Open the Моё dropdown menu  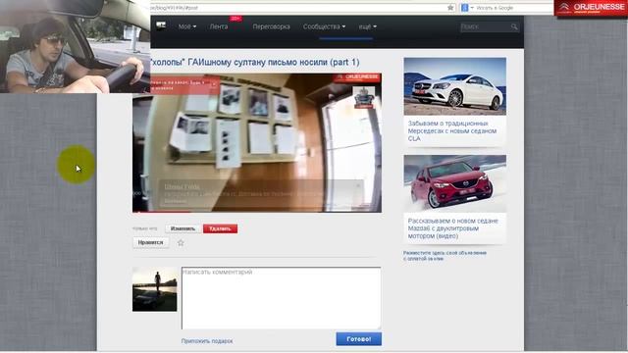187,26
